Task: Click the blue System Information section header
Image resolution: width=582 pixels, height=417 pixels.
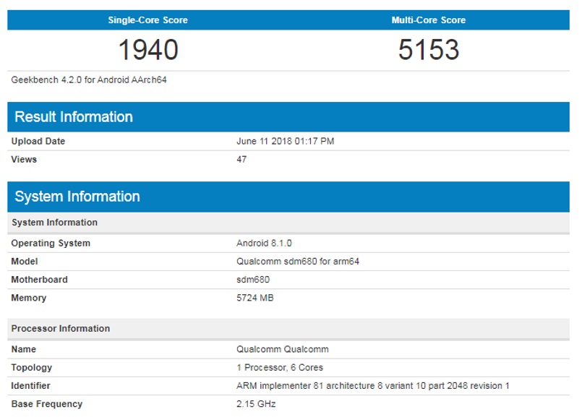Action: (288, 197)
